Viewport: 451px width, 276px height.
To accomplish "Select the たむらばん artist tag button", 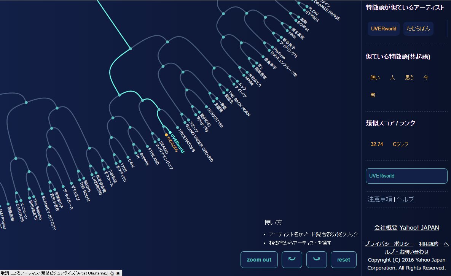I will coord(418,29).
